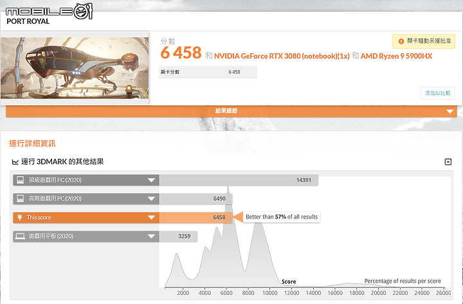Click the Better than 57% of all results tooltip
This screenshot has height=304, width=463.
pos(282,217)
